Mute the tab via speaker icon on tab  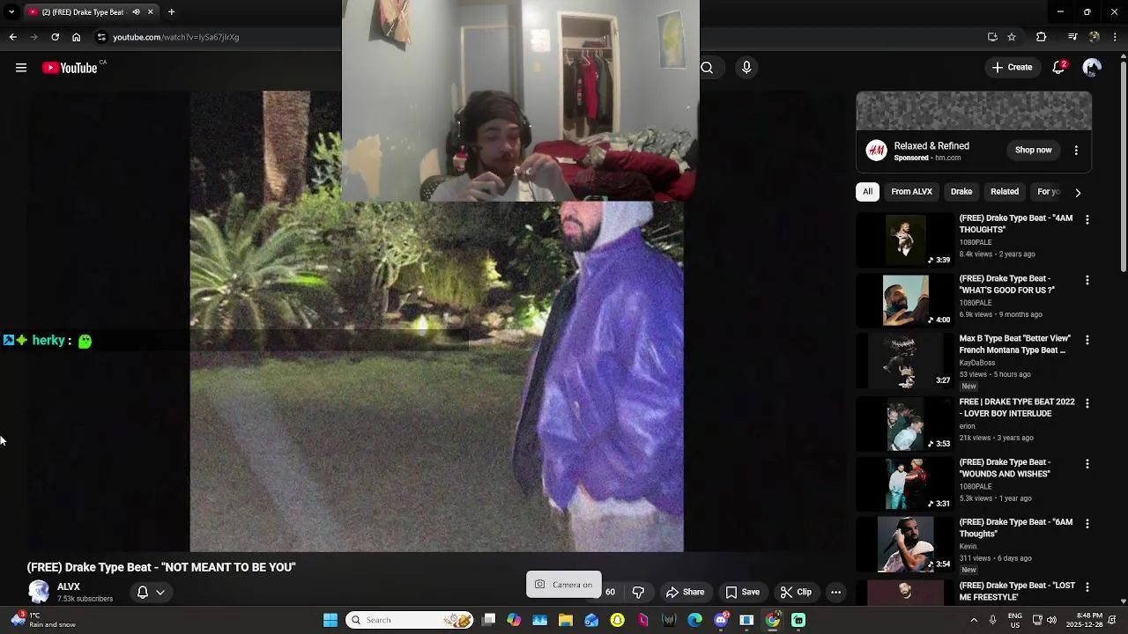pyautogui.click(x=136, y=12)
